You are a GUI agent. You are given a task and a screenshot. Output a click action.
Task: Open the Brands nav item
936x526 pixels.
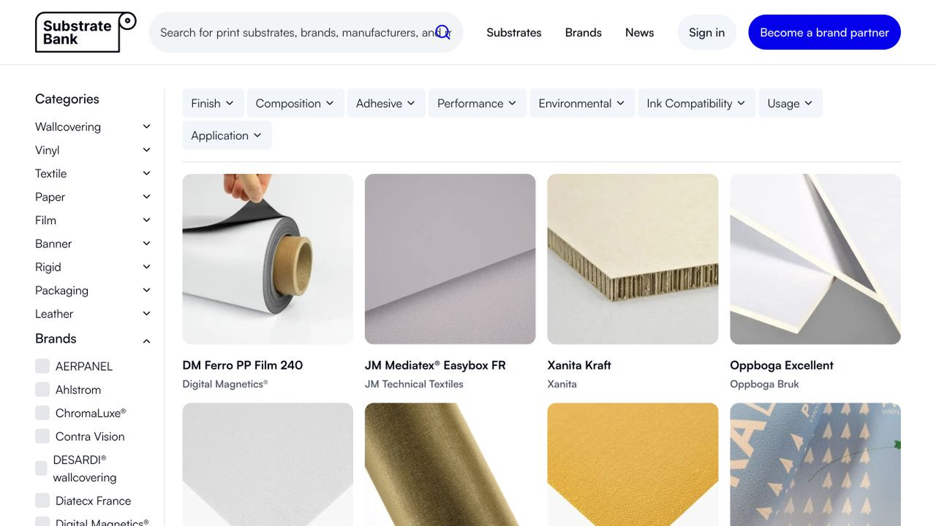click(583, 32)
